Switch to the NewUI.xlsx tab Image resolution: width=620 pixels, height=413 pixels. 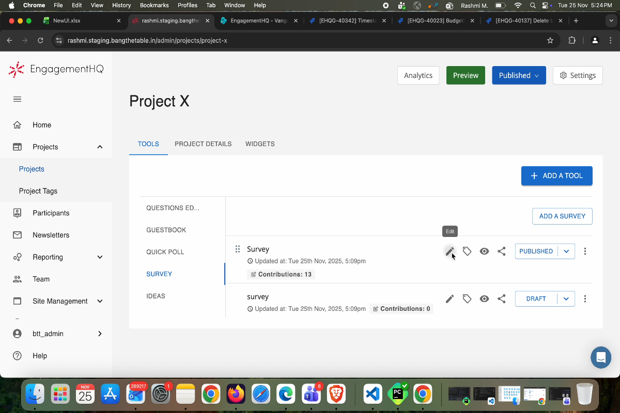[82, 21]
